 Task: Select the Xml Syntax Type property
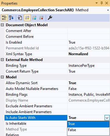(x=36, y=54)
